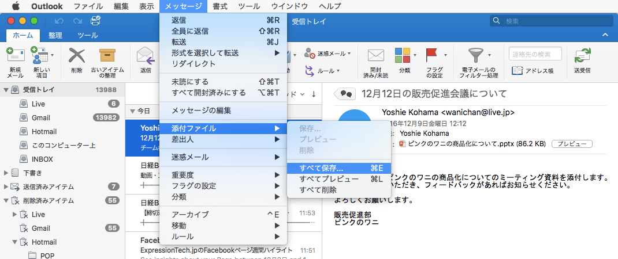Viewport: 618px width, 259px height.
Task: Click the Send/Receive (送受信) sync icon
Action: (x=582, y=56)
